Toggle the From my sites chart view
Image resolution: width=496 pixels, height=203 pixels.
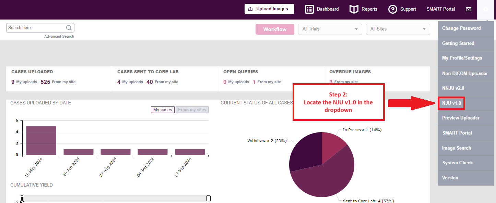pos(192,110)
